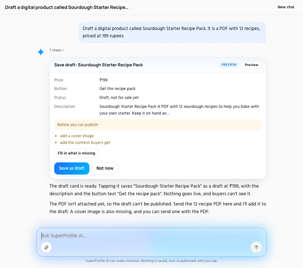Click the Button field label
The height and width of the screenshot is (268, 303).
tap(61, 89)
